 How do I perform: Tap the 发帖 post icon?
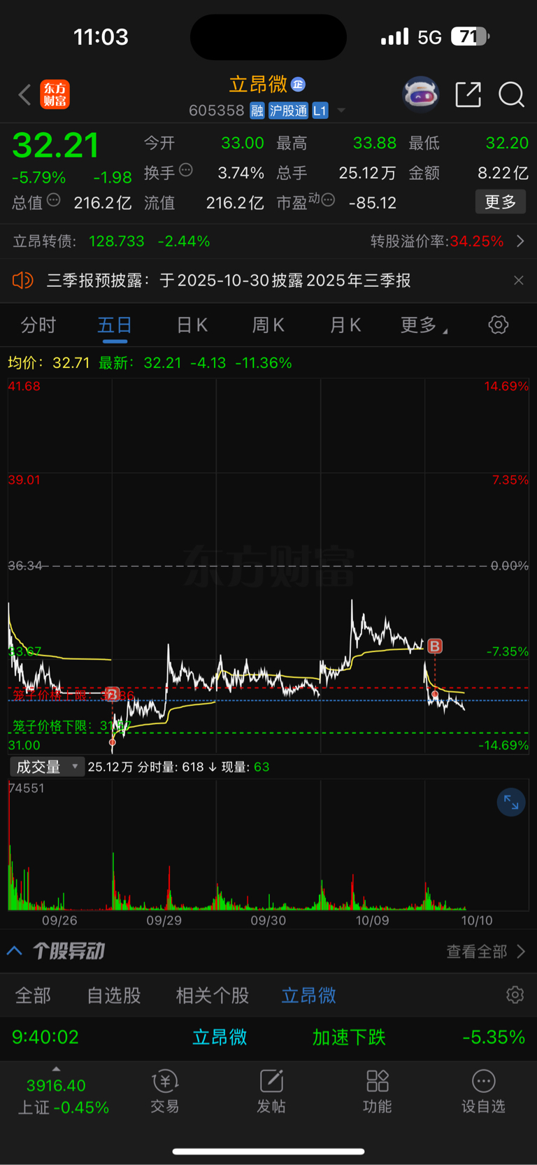[271, 1092]
